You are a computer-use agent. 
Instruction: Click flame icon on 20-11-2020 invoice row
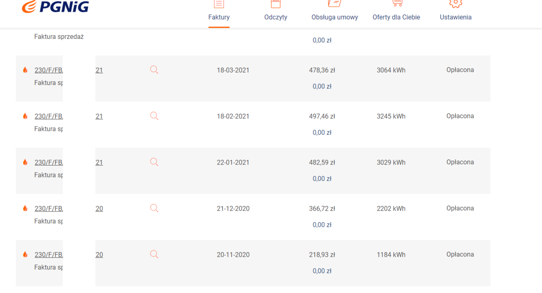25,255
